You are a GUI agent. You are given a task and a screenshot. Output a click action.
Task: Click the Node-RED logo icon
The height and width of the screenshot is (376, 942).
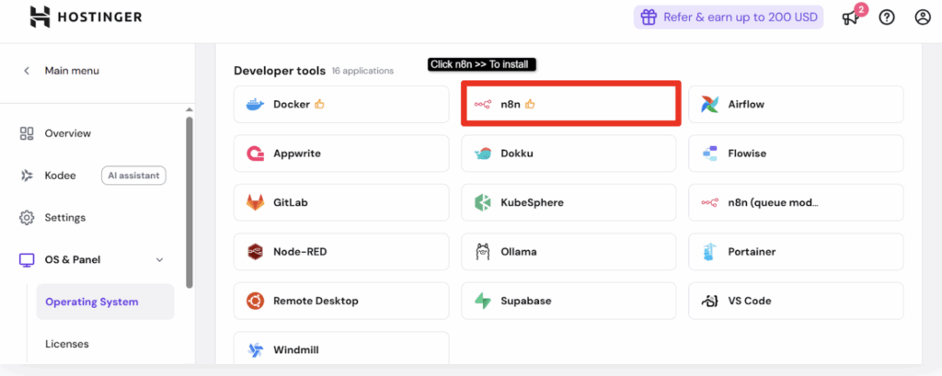(x=255, y=252)
